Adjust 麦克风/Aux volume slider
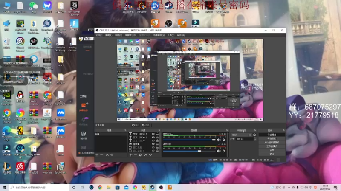The image size is (341, 191). click(x=189, y=140)
